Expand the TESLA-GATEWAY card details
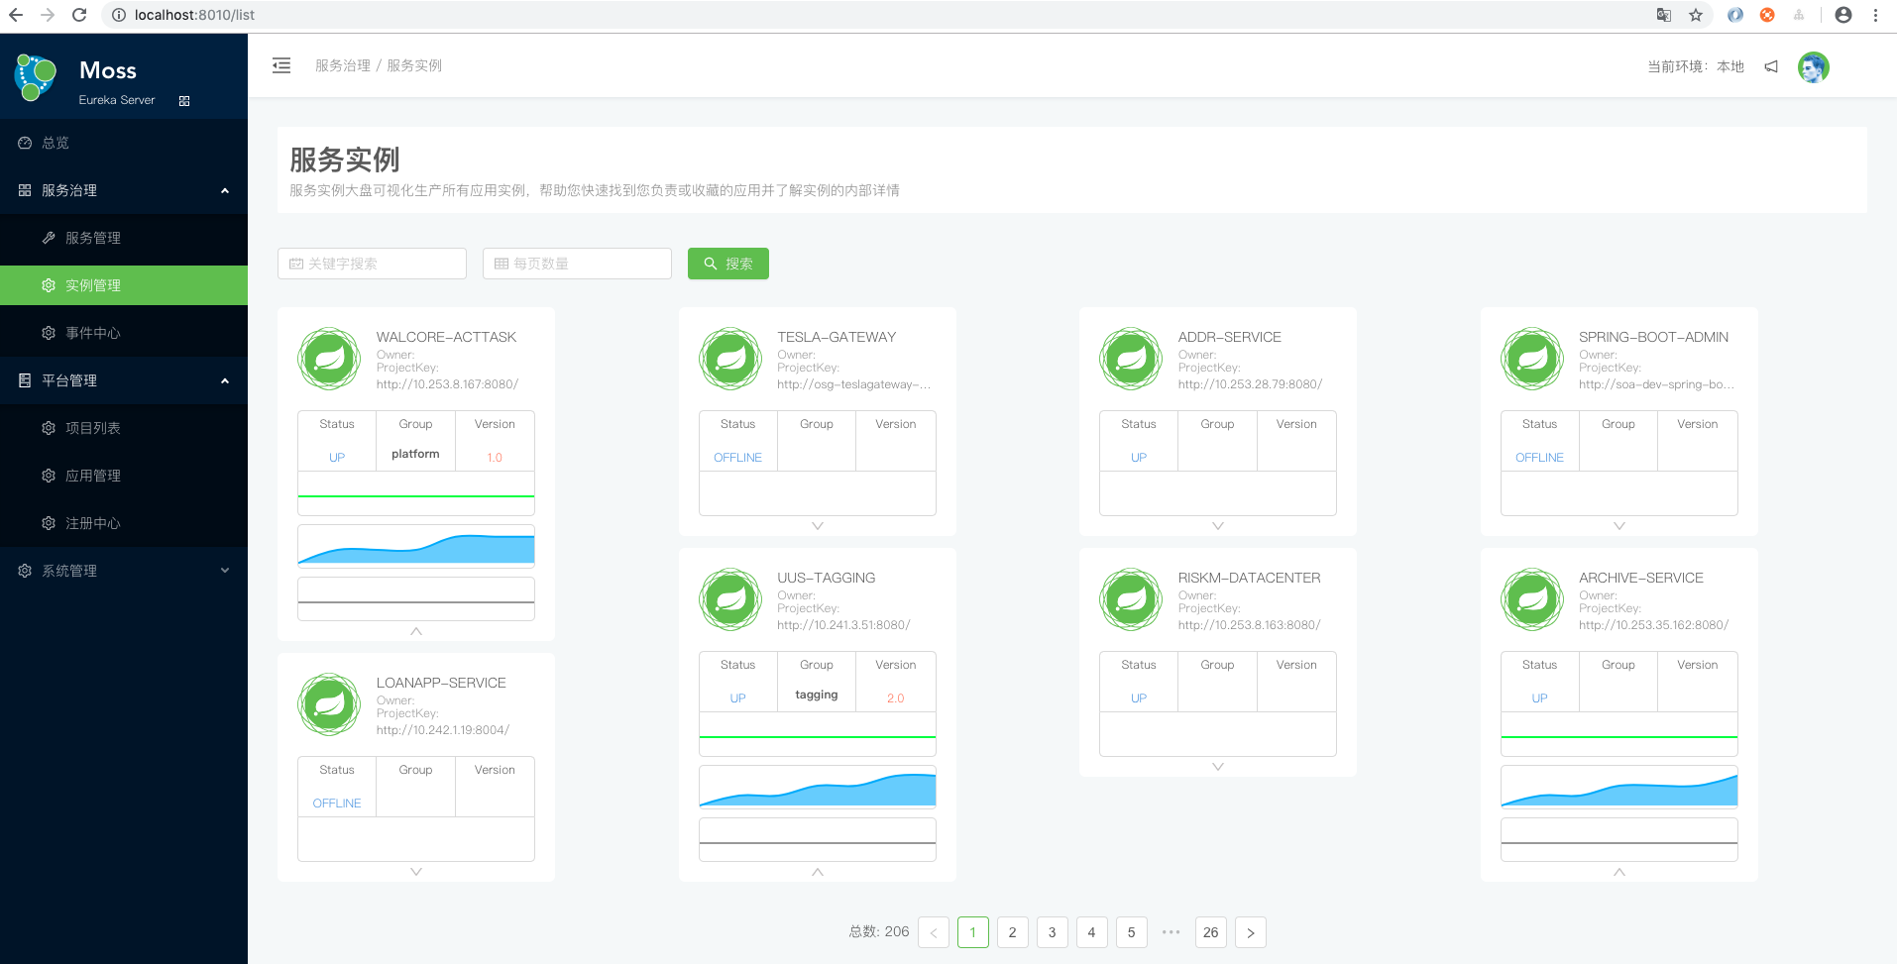 coord(818,526)
